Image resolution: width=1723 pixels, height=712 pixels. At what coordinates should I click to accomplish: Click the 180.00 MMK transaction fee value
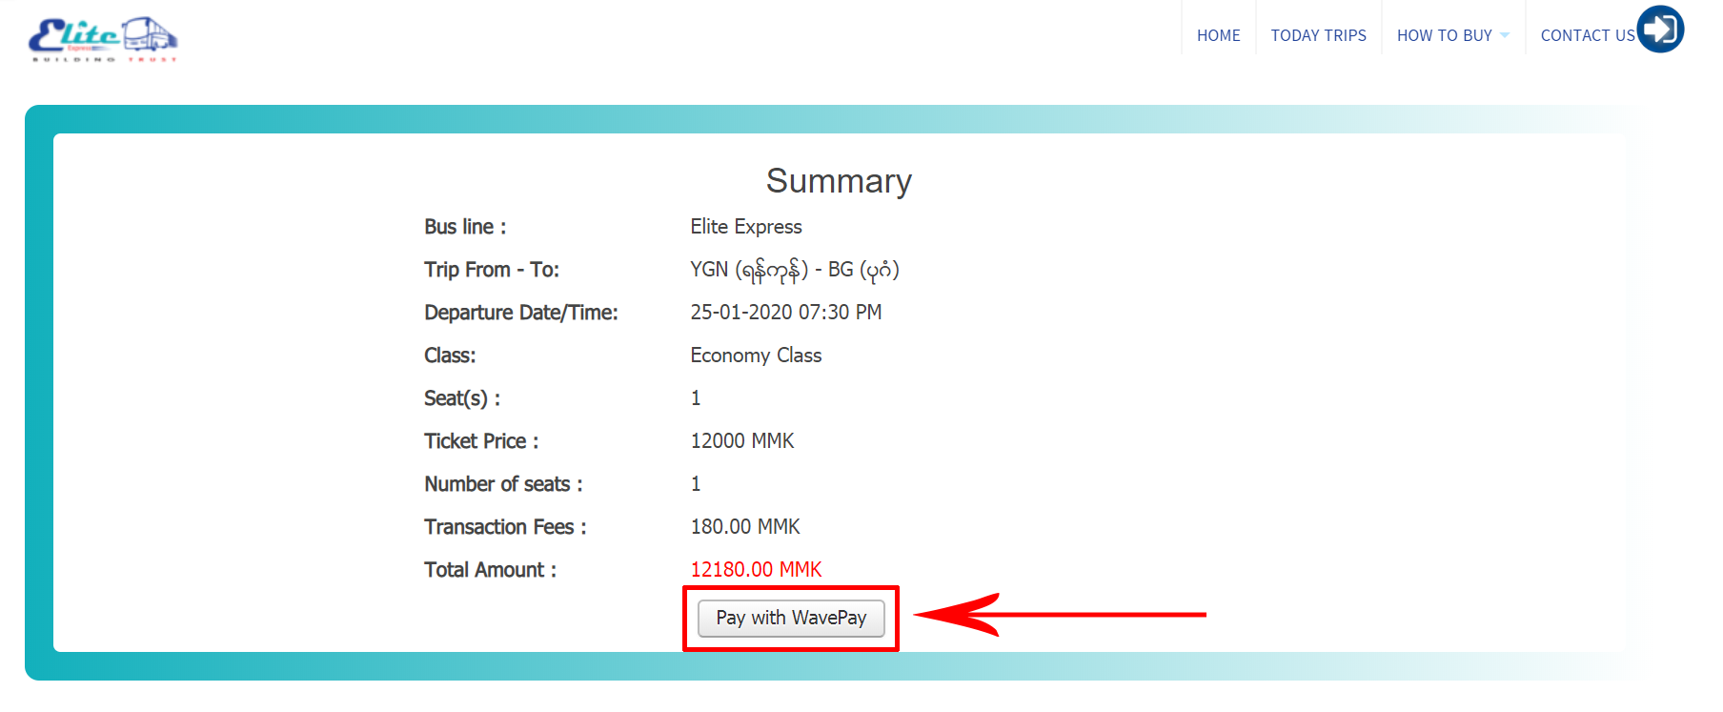click(744, 526)
